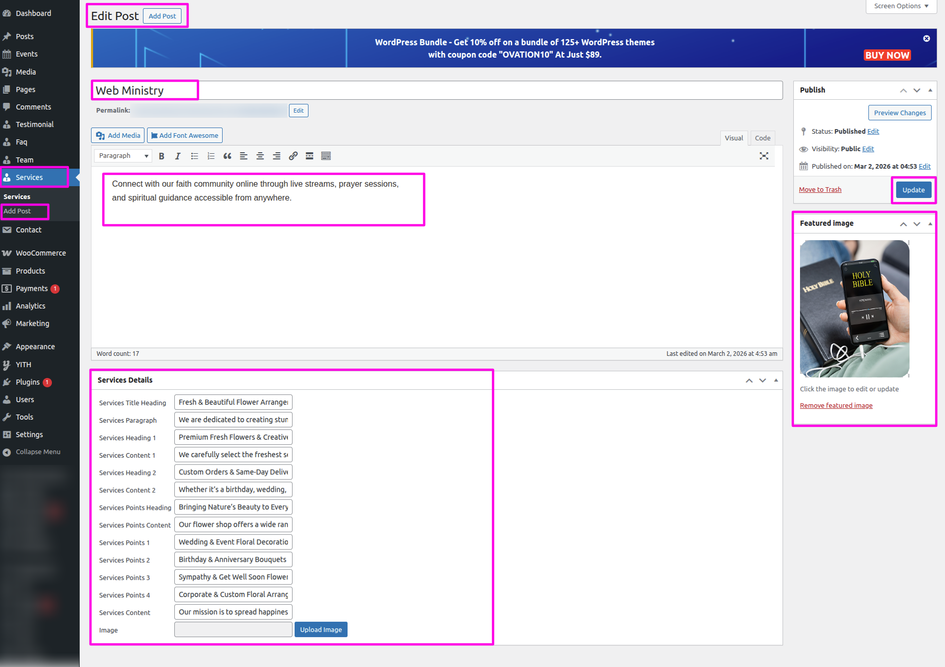Image resolution: width=945 pixels, height=667 pixels.
Task: Apply italic formatting to text
Action: pos(178,156)
